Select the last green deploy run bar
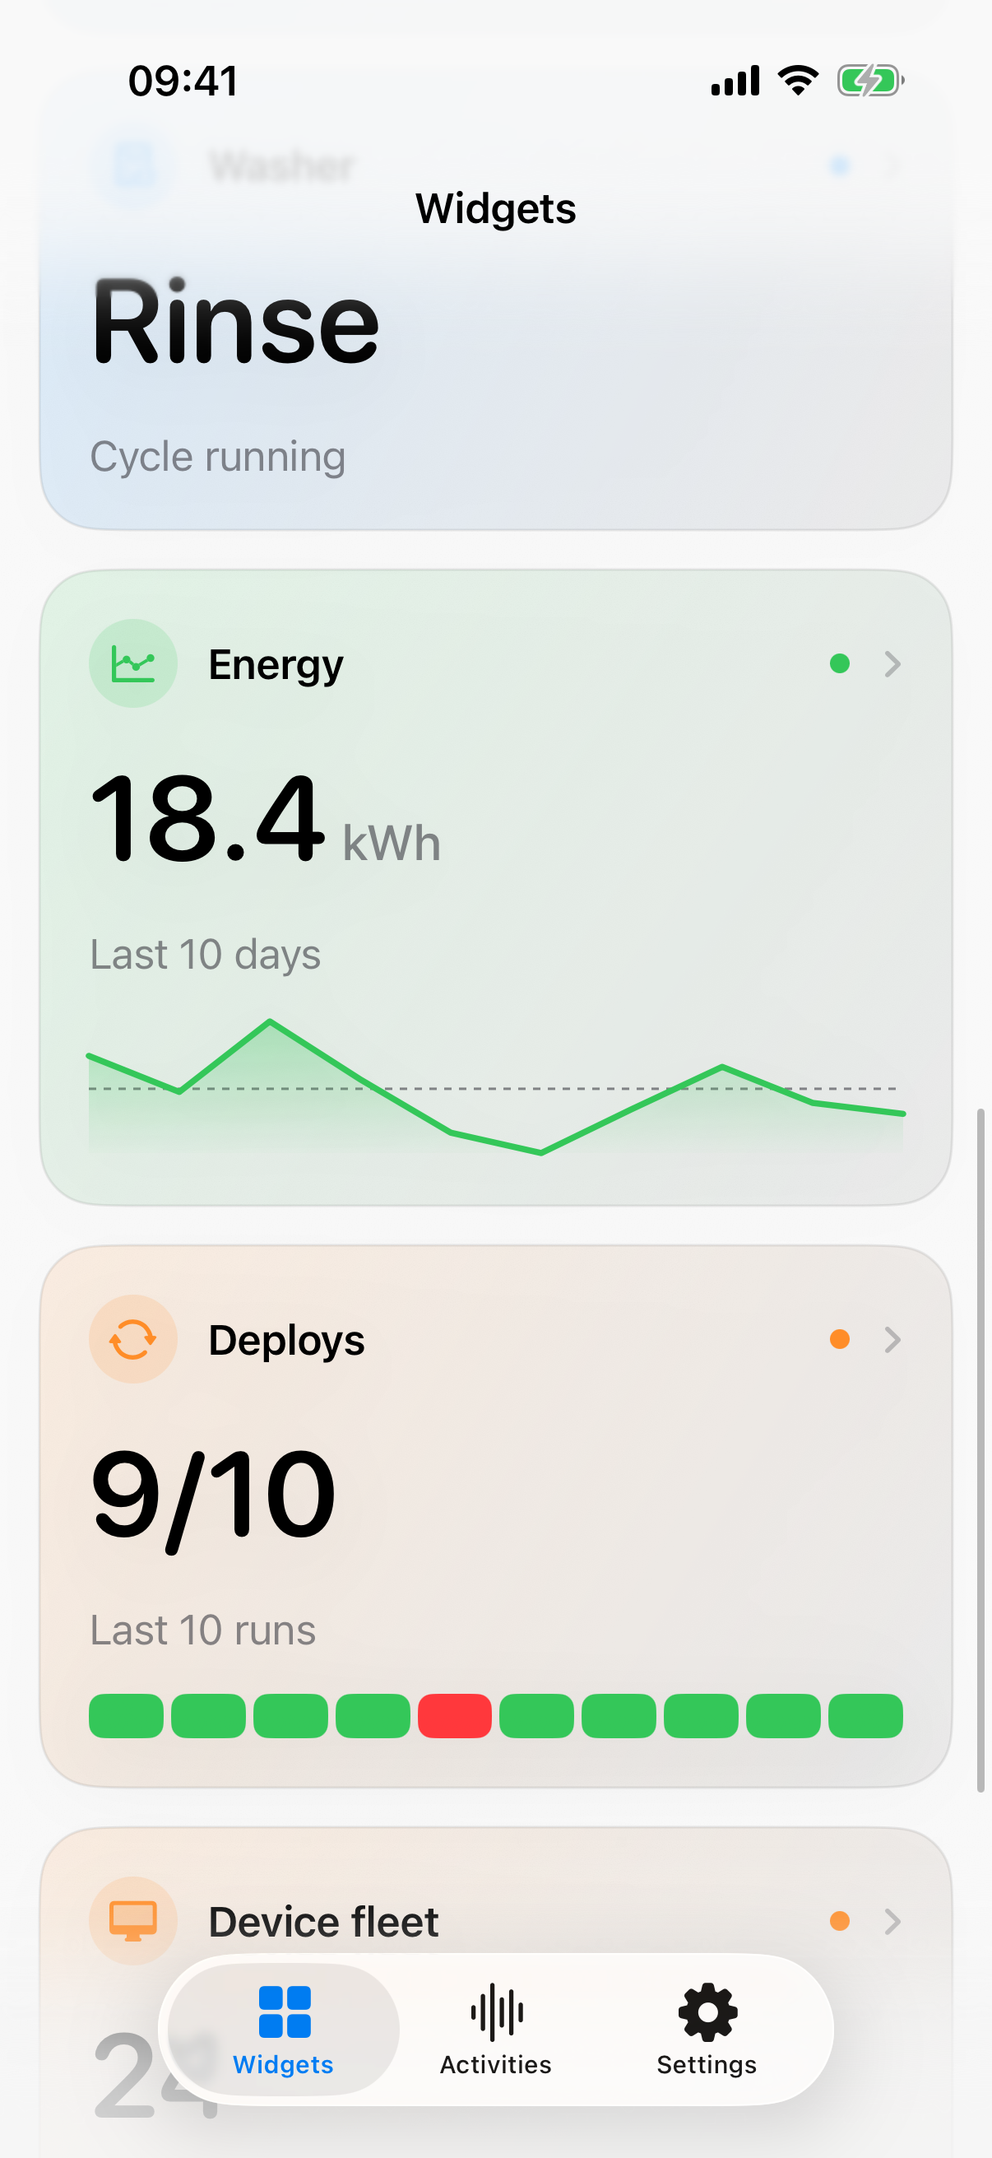The height and width of the screenshot is (2158, 992). pyautogui.click(x=865, y=1716)
